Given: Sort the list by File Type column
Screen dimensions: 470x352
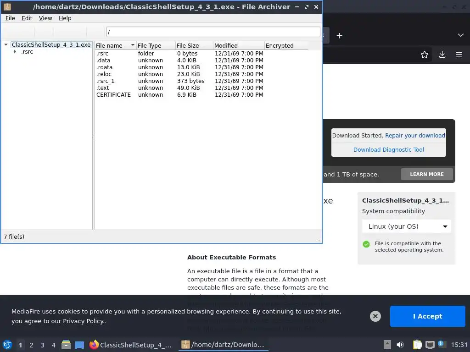Looking at the screenshot, I should pos(156,45).
